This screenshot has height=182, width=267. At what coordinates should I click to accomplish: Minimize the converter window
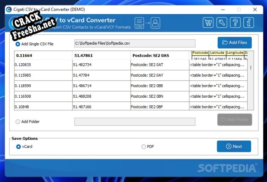[222, 9]
